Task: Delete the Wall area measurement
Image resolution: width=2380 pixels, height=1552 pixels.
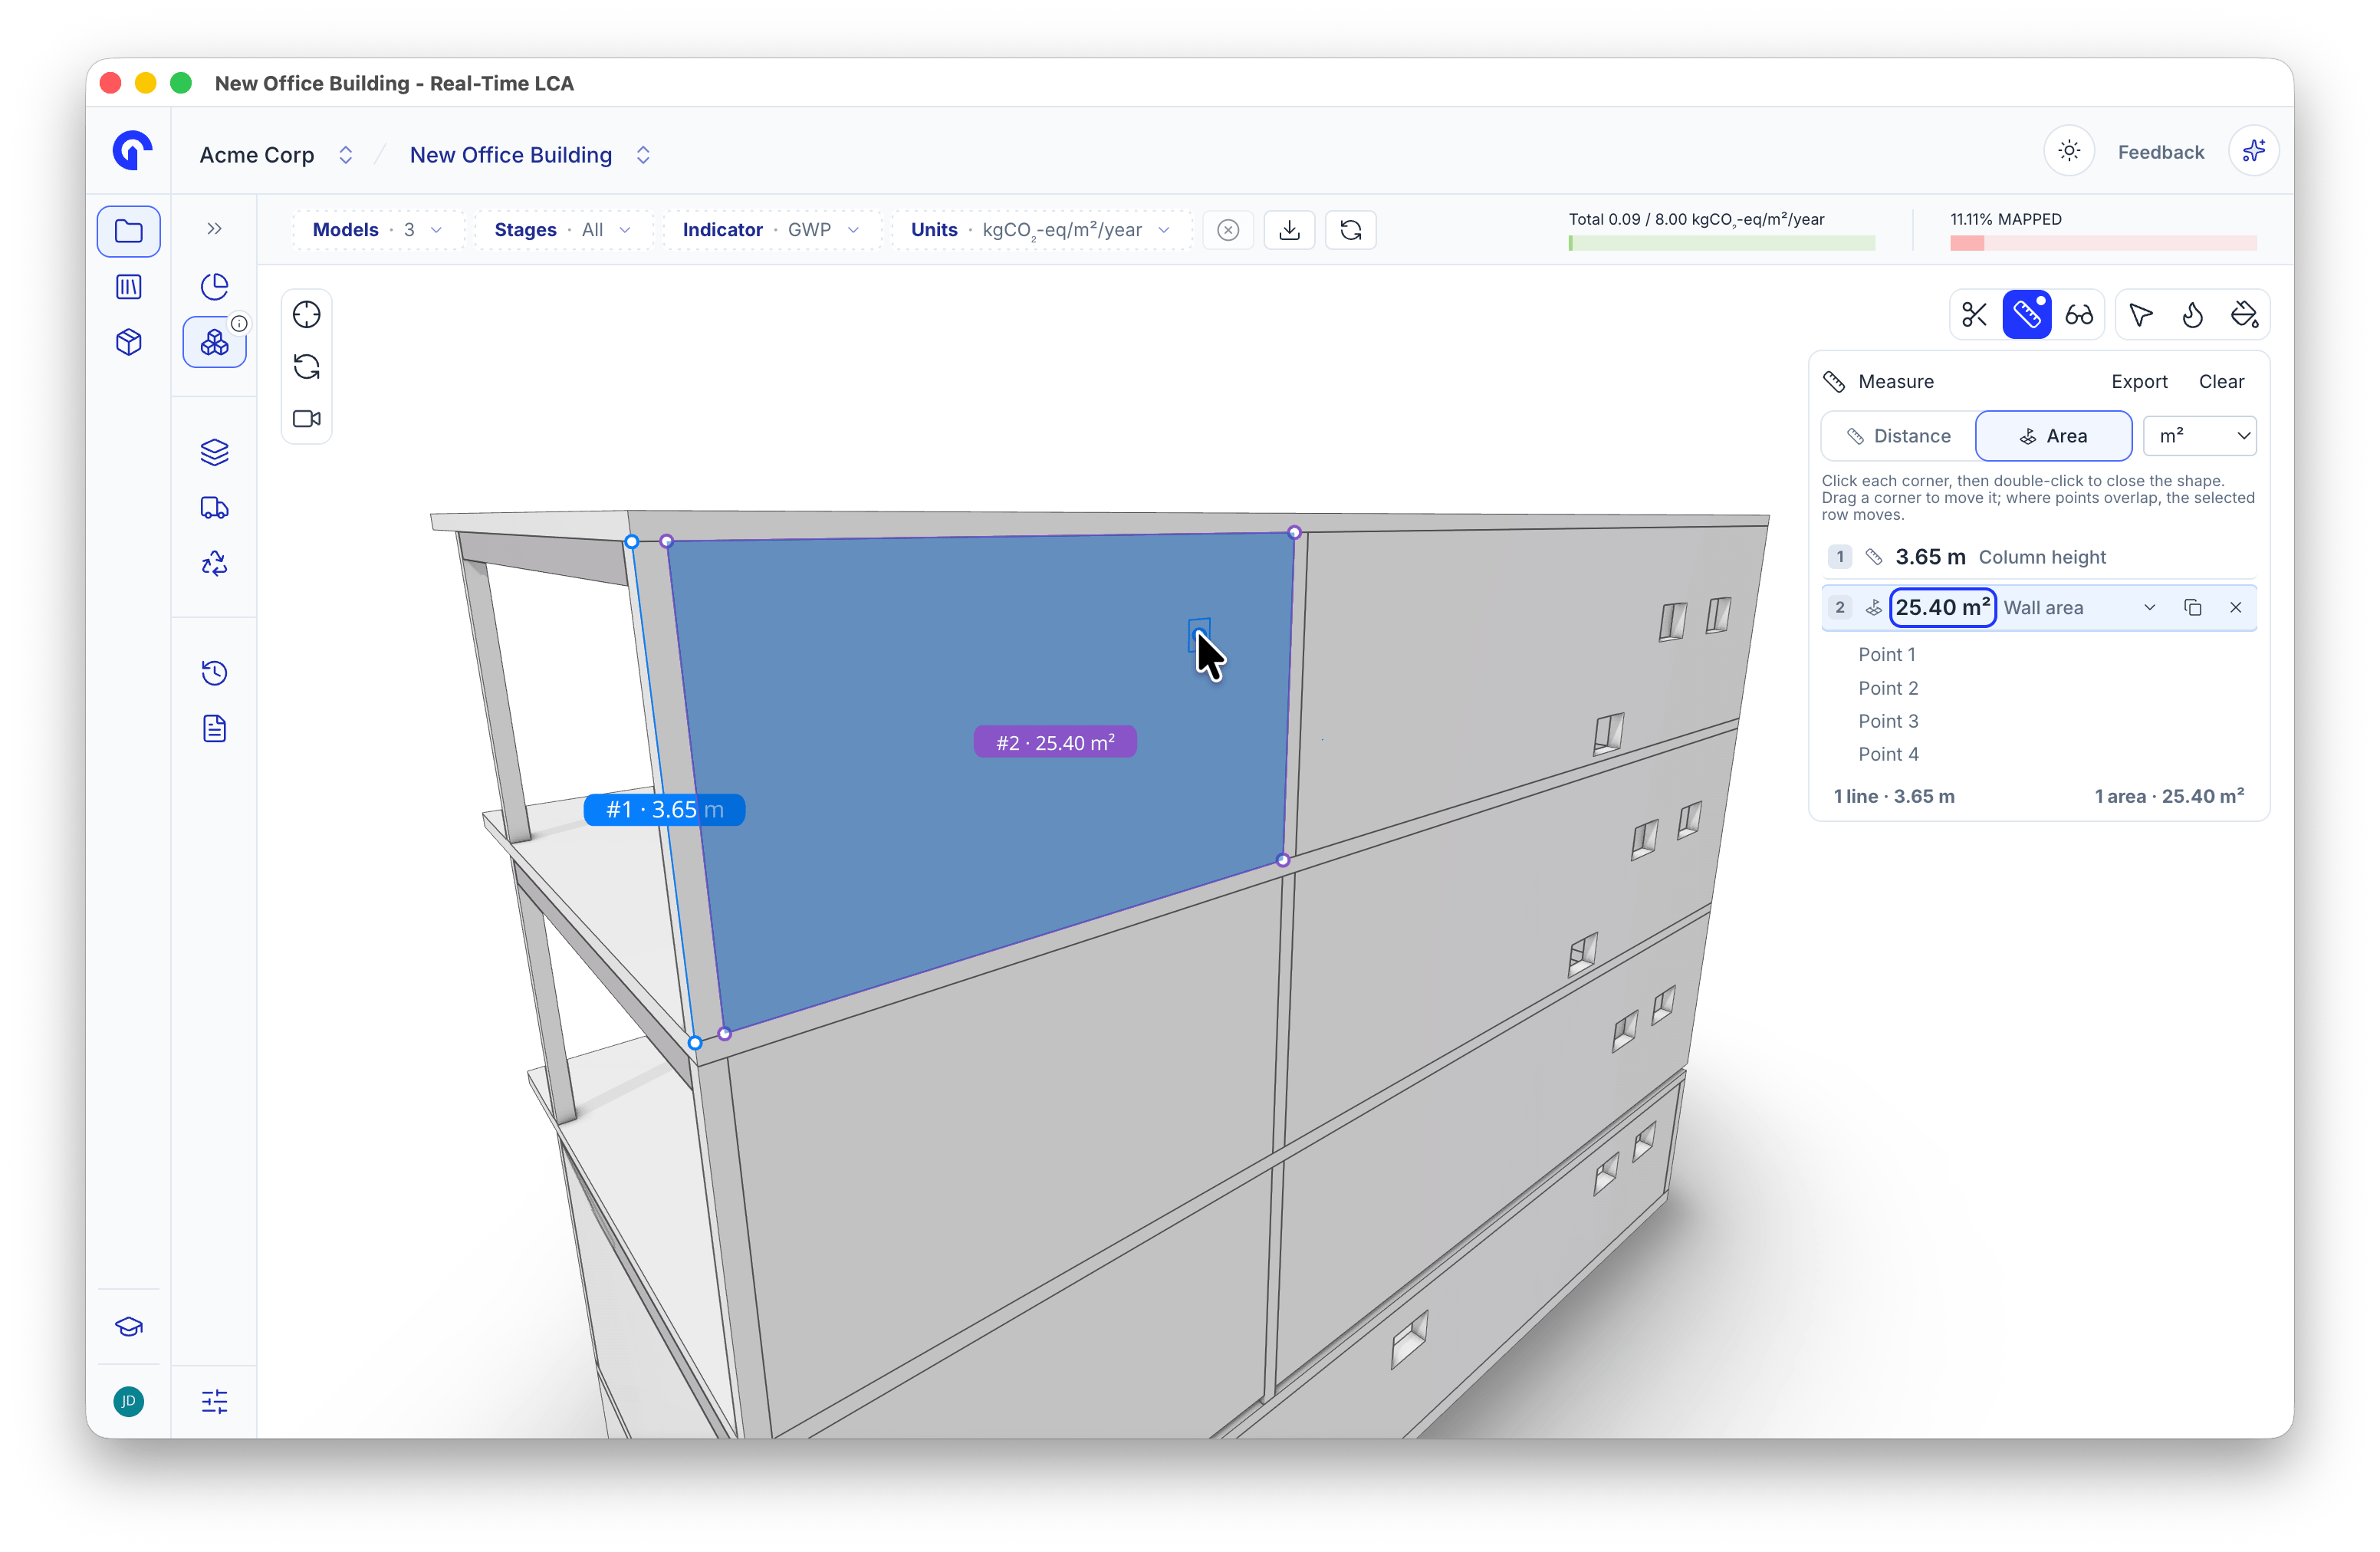Action: [x=2235, y=608]
